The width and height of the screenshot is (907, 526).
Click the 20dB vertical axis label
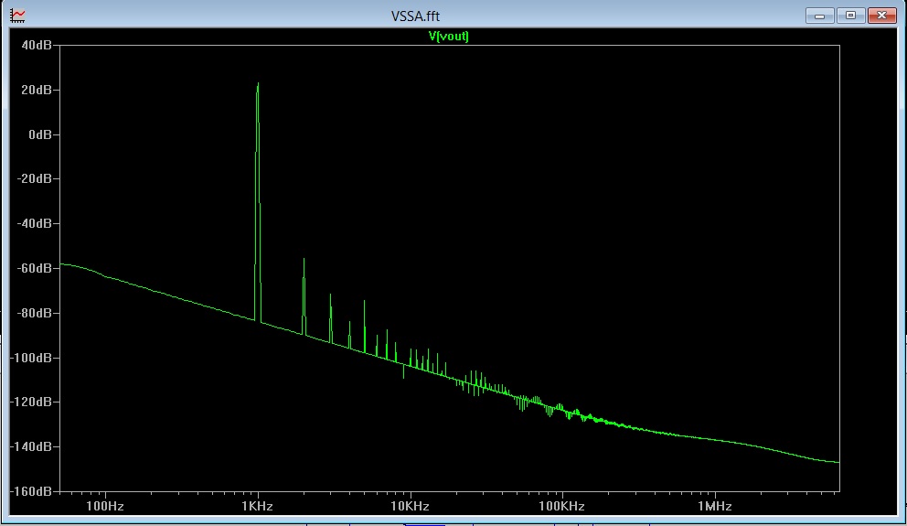point(37,90)
